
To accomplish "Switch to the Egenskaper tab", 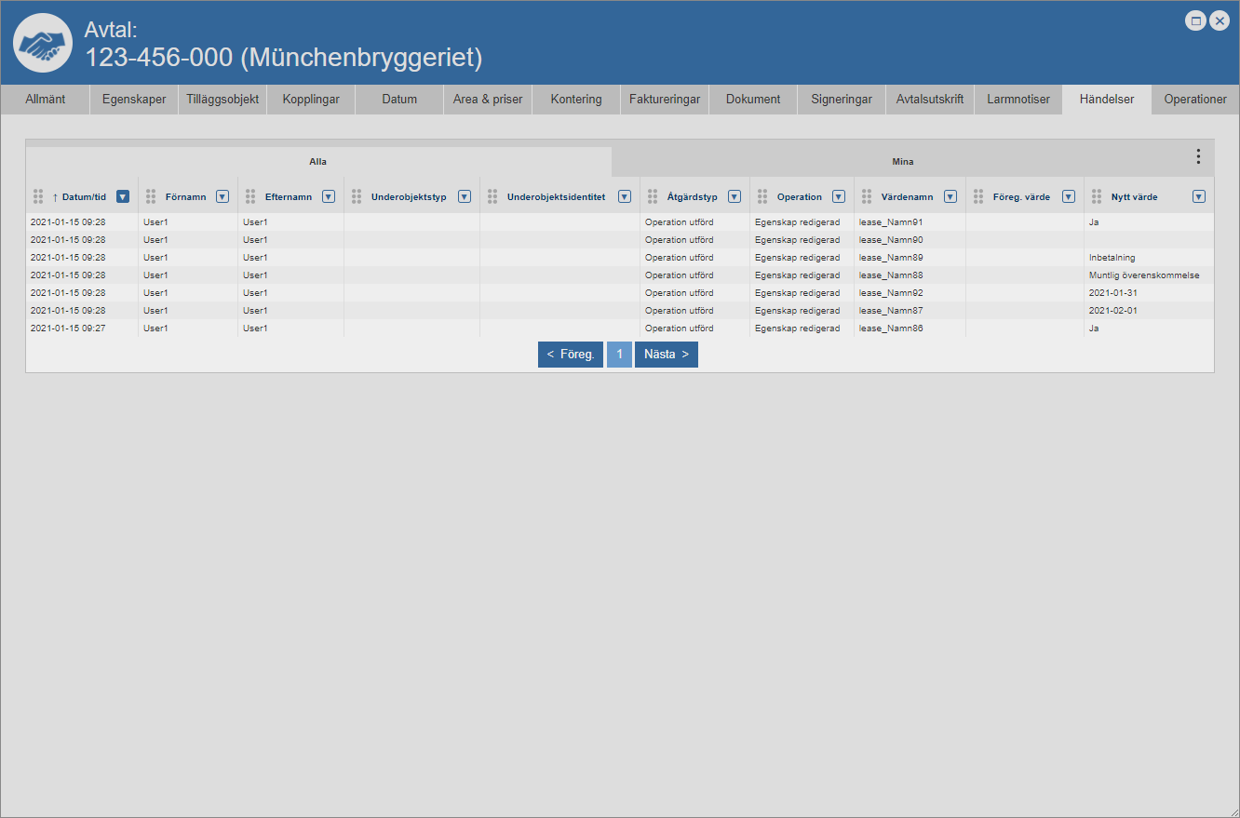I will (134, 100).
